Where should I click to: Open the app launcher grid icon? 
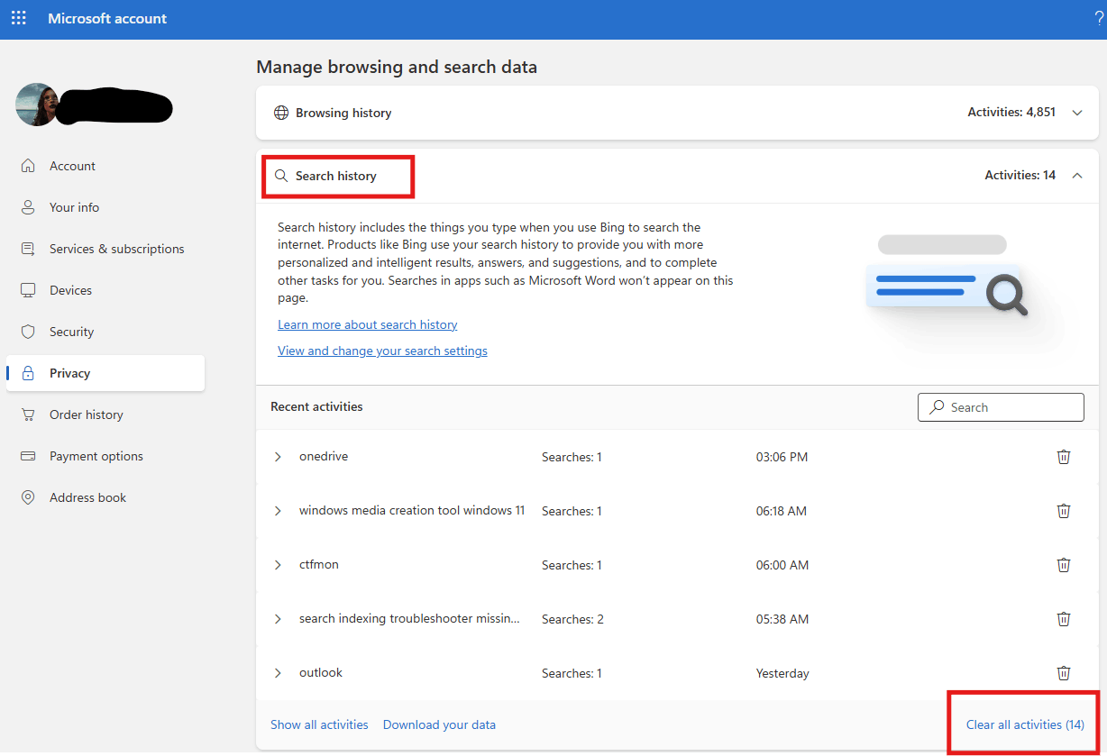tap(18, 18)
